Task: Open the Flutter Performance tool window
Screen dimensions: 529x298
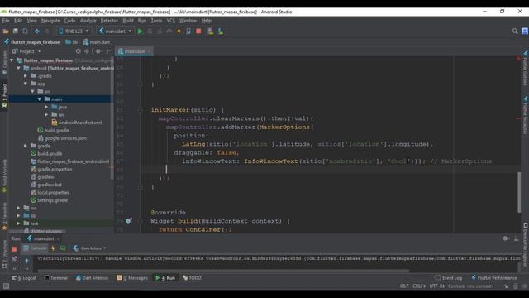Action: 494,278
